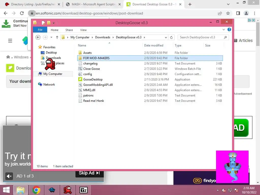
Task: Select the config settings file
Action: [x=87, y=74]
